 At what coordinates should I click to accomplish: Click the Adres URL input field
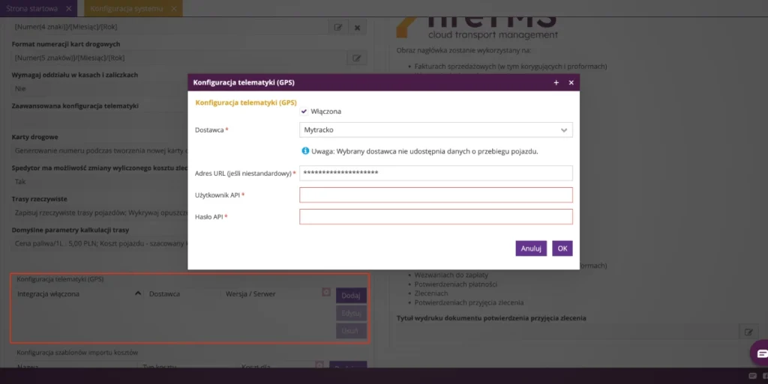point(436,173)
